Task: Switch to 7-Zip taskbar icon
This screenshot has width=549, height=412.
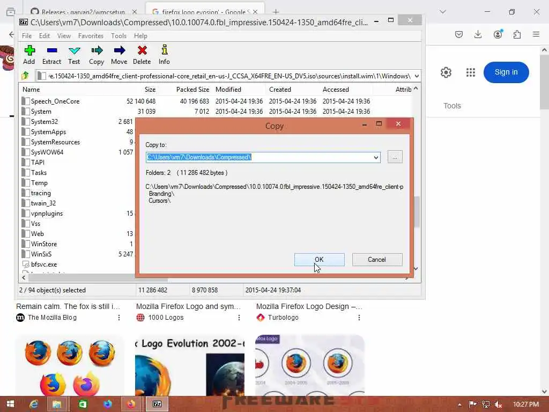Action: [x=157, y=404]
